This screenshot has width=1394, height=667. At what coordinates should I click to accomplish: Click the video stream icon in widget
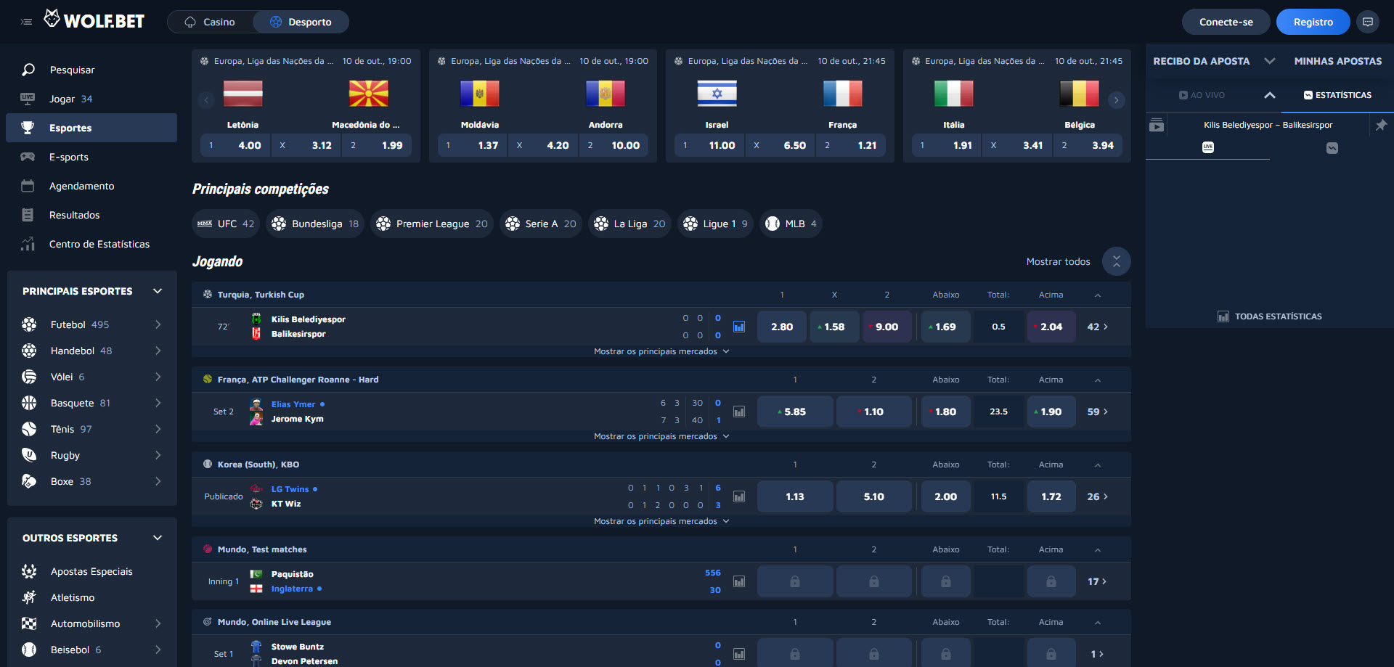click(1157, 125)
